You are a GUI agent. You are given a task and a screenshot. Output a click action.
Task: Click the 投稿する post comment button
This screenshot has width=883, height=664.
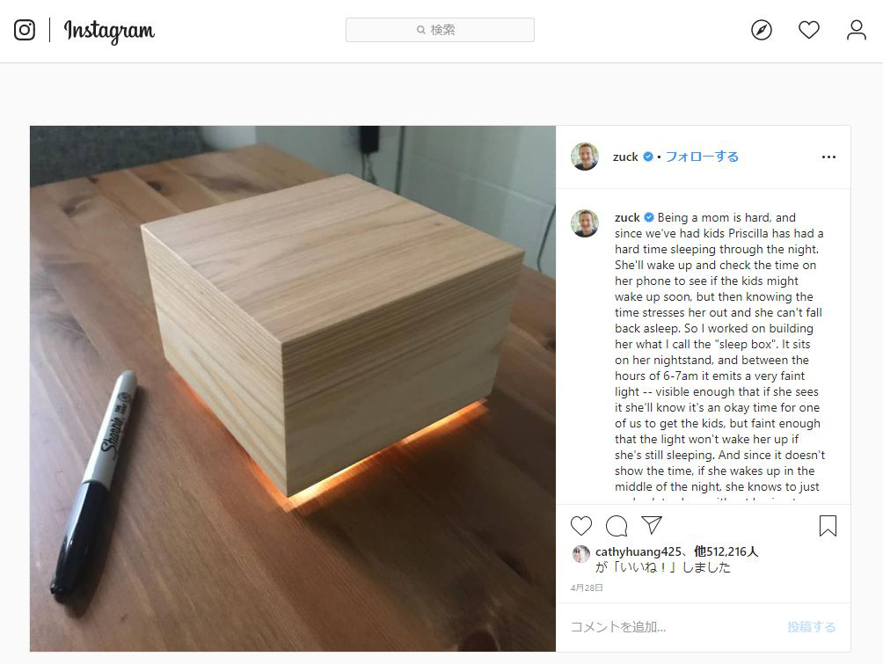coord(812,627)
